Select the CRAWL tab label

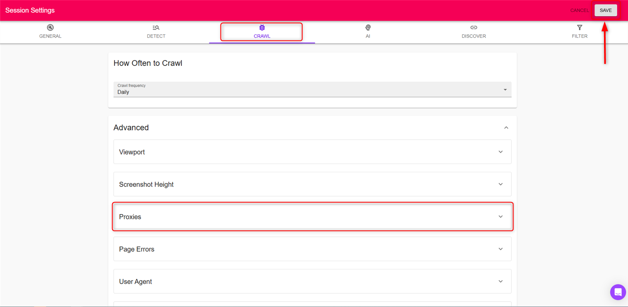[262, 36]
